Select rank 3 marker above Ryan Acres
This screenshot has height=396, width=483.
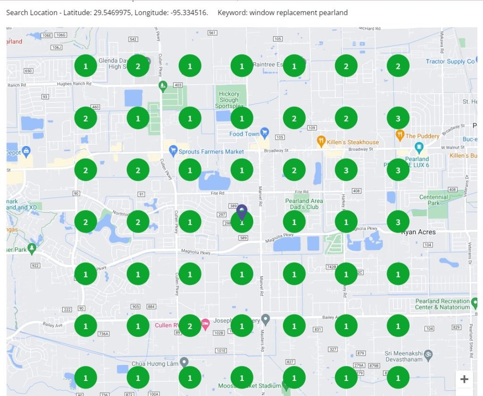point(398,222)
